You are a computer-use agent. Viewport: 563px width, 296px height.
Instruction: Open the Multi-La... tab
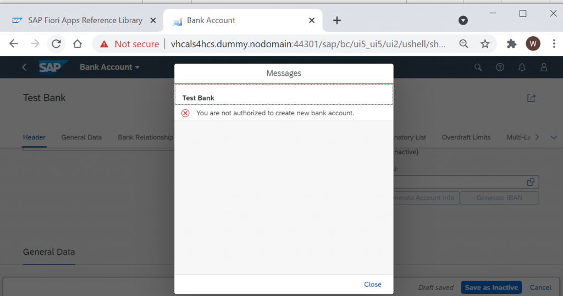(x=518, y=137)
